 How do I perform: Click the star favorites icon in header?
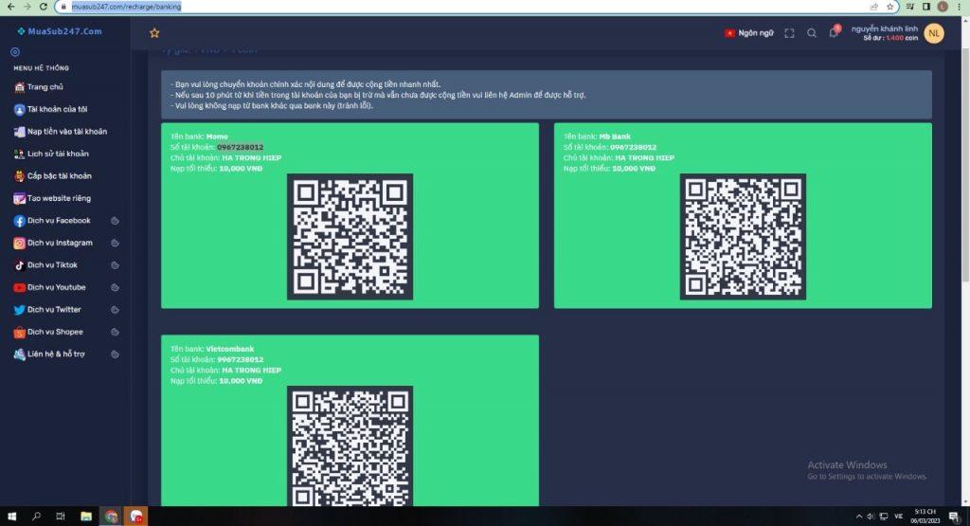click(154, 33)
